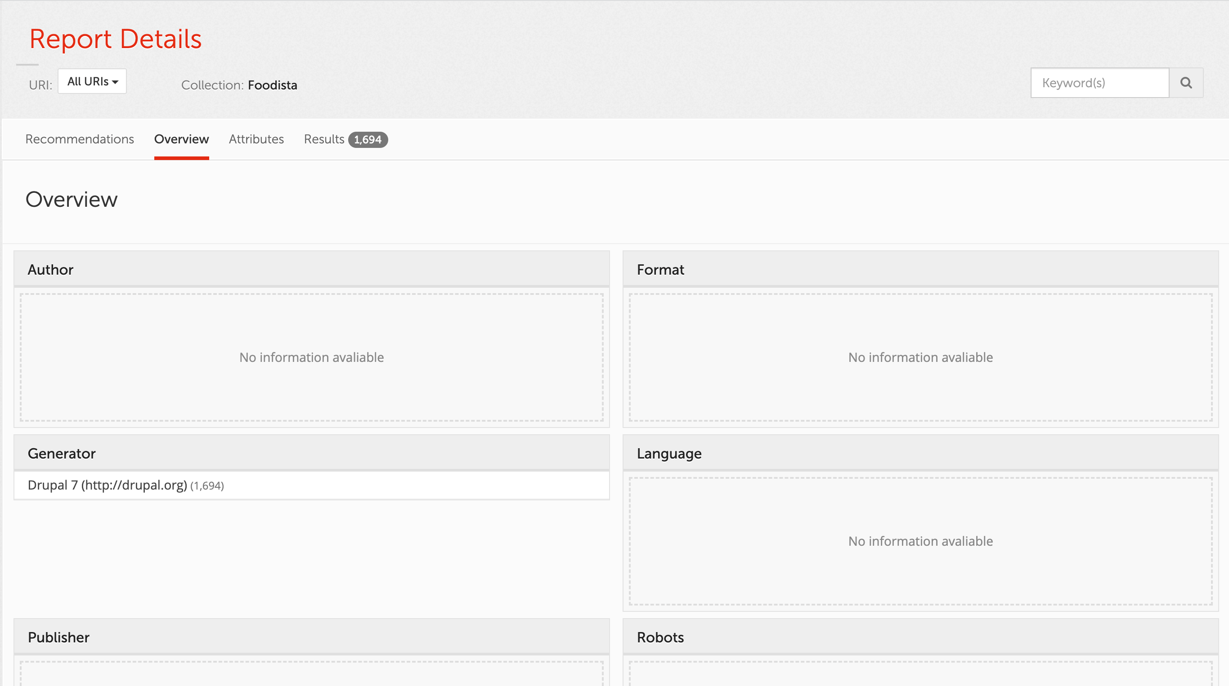The width and height of the screenshot is (1229, 686).
Task: Click the Author panel header
Action: coord(50,269)
